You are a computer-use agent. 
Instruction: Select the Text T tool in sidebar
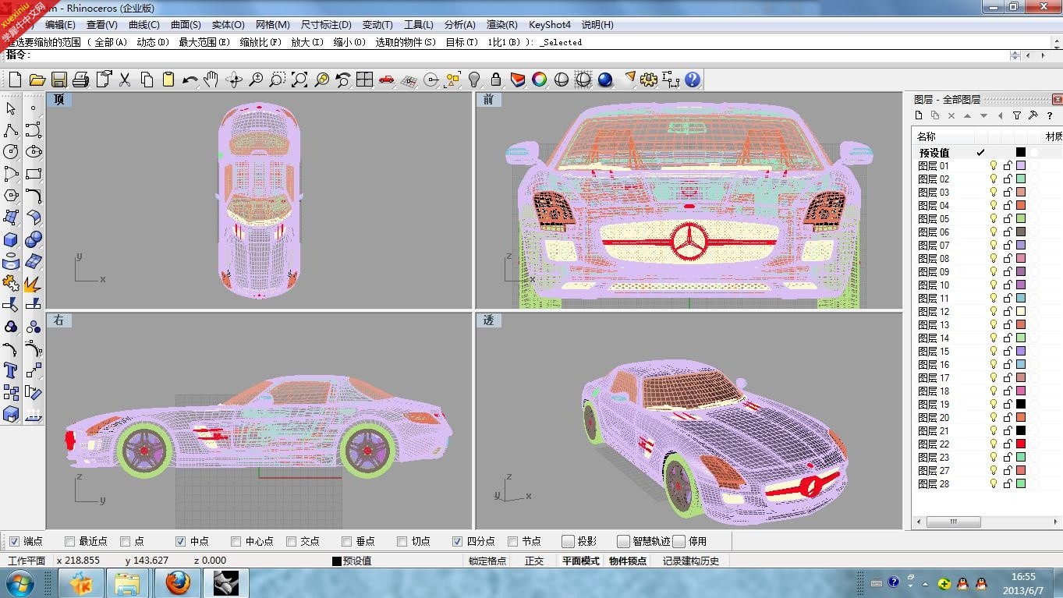[11, 370]
